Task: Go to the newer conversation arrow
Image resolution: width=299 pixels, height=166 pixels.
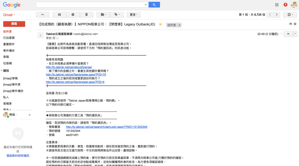Action: pyautogui.click(x=270, y=15)
